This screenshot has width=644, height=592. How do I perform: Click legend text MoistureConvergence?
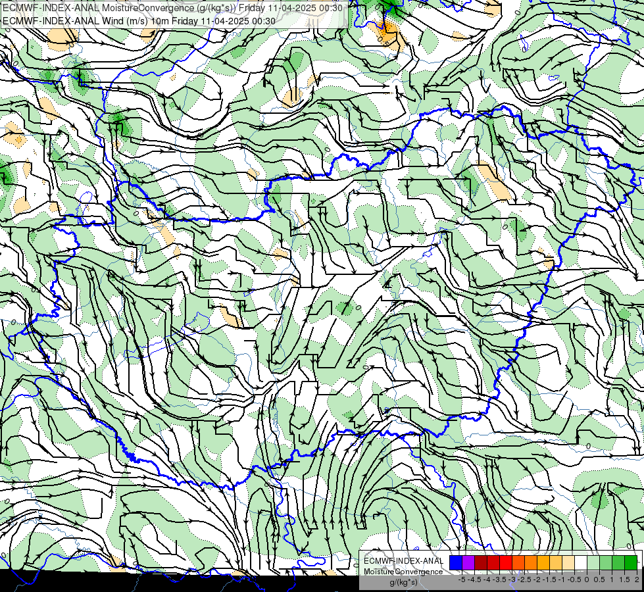(x=403, y=572)
